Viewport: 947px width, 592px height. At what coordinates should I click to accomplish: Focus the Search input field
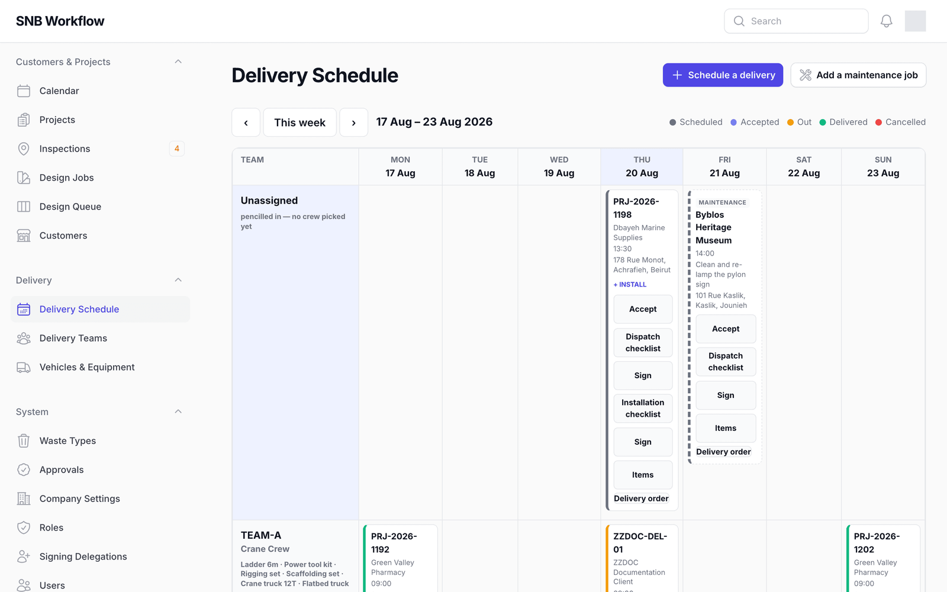[796, 21]
